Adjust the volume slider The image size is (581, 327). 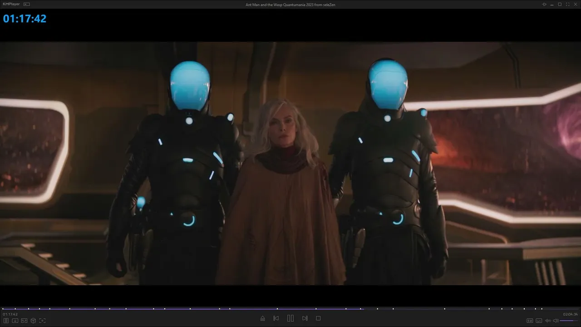[569, 321]
